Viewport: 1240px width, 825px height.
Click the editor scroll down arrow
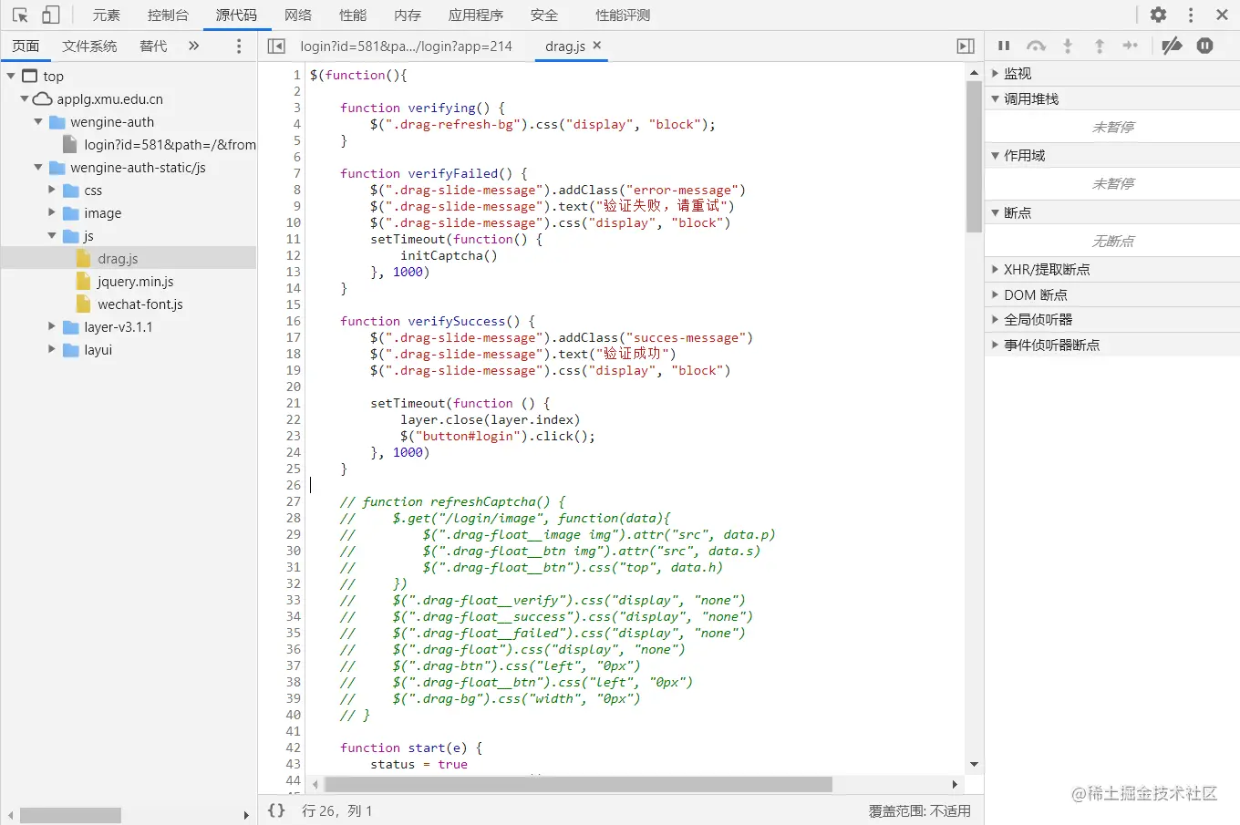pyautogui.click(x=974, y=765)
